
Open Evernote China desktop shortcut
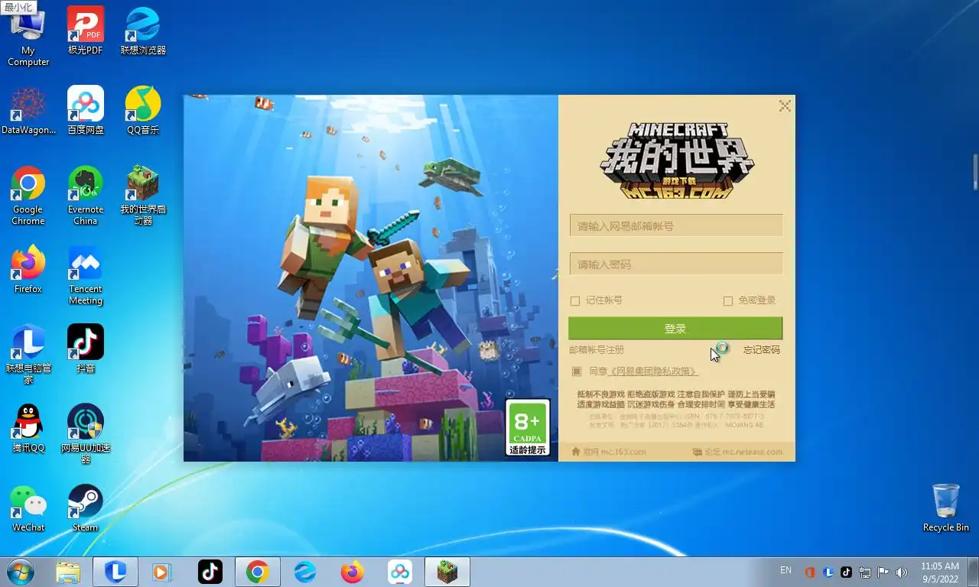86,196
